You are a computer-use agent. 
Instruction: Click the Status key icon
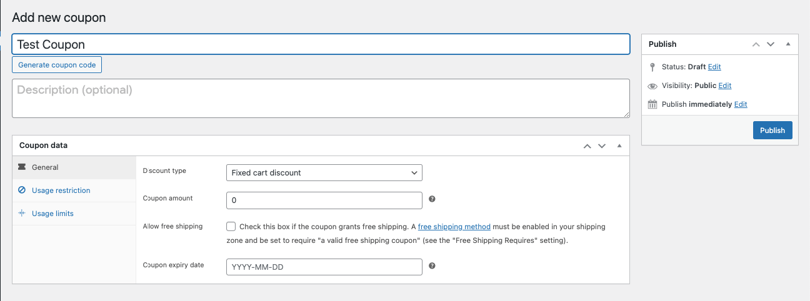tap(652, 67)
